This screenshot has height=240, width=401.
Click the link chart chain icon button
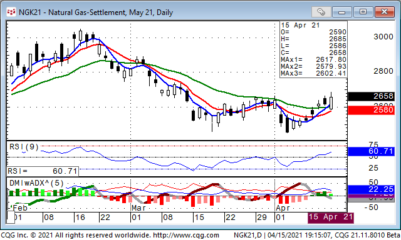pos(321,12)
